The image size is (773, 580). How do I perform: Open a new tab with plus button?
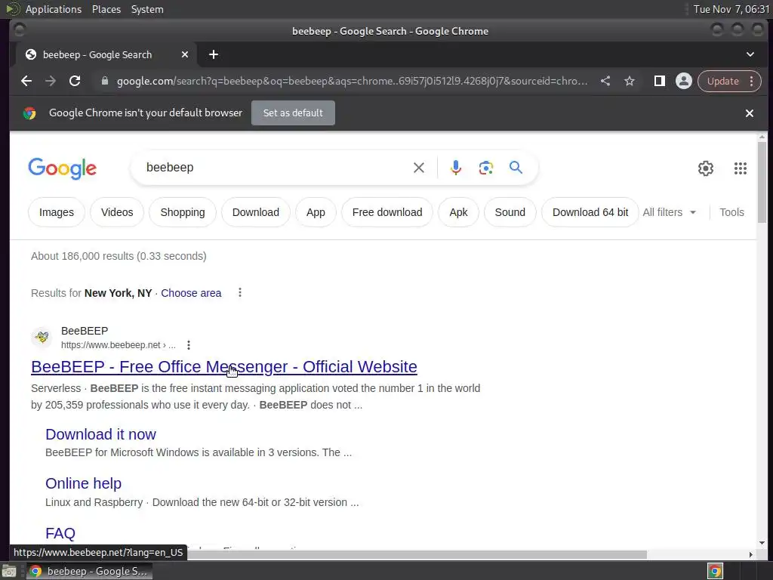[214, 54]
